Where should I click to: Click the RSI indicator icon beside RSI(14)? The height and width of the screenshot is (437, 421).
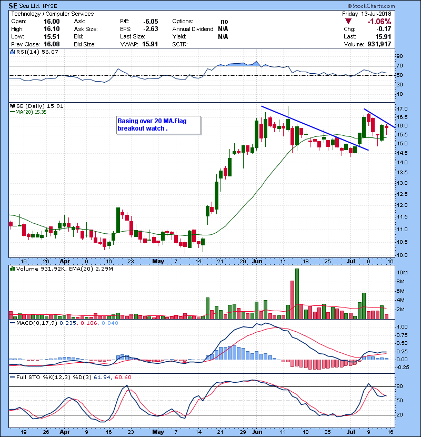pyautogui.click(x=12, y=52)
